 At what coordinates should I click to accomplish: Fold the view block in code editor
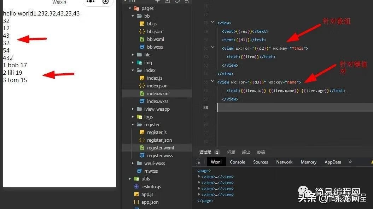point(212,22)
